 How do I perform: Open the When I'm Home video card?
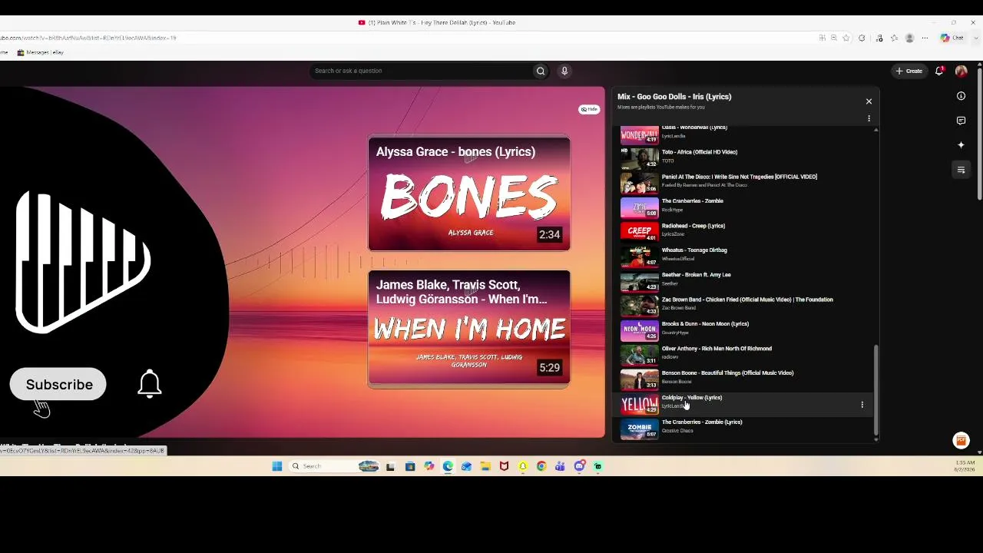(469, 329)
